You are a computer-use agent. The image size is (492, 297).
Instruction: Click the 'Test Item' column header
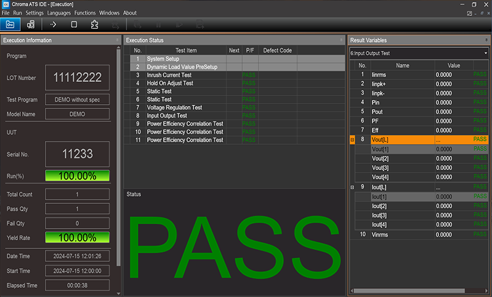click(x=186, y=51)
